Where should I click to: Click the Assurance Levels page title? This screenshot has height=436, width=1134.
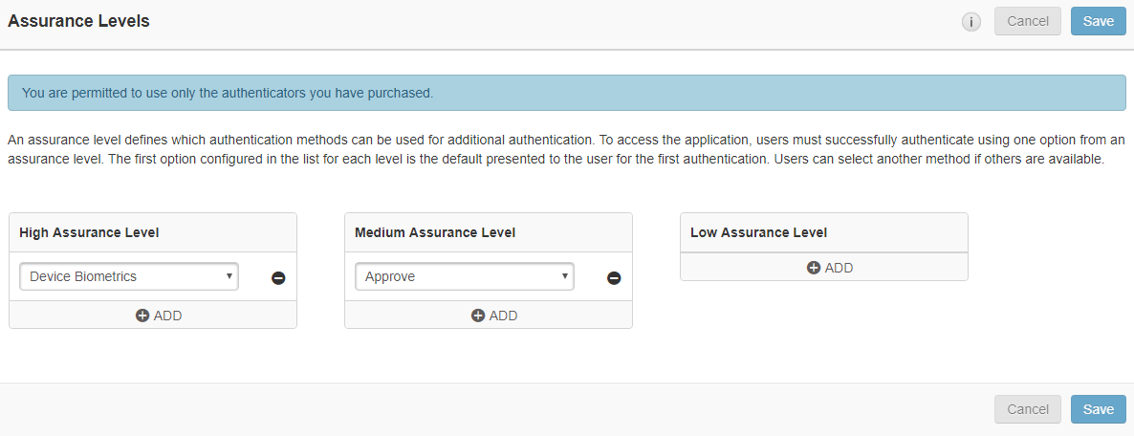[78, 21]
